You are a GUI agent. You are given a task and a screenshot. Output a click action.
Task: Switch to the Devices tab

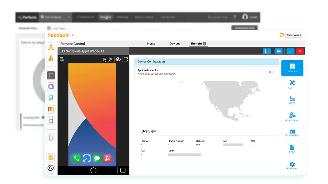tap(175, 44)
